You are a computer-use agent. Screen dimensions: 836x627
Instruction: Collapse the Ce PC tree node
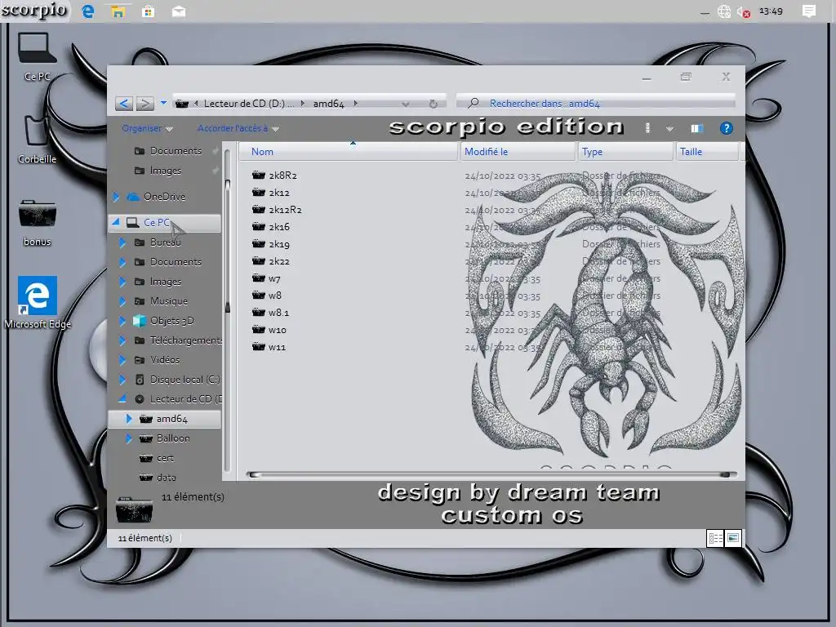pyautogui.click(x=116, y=222)
